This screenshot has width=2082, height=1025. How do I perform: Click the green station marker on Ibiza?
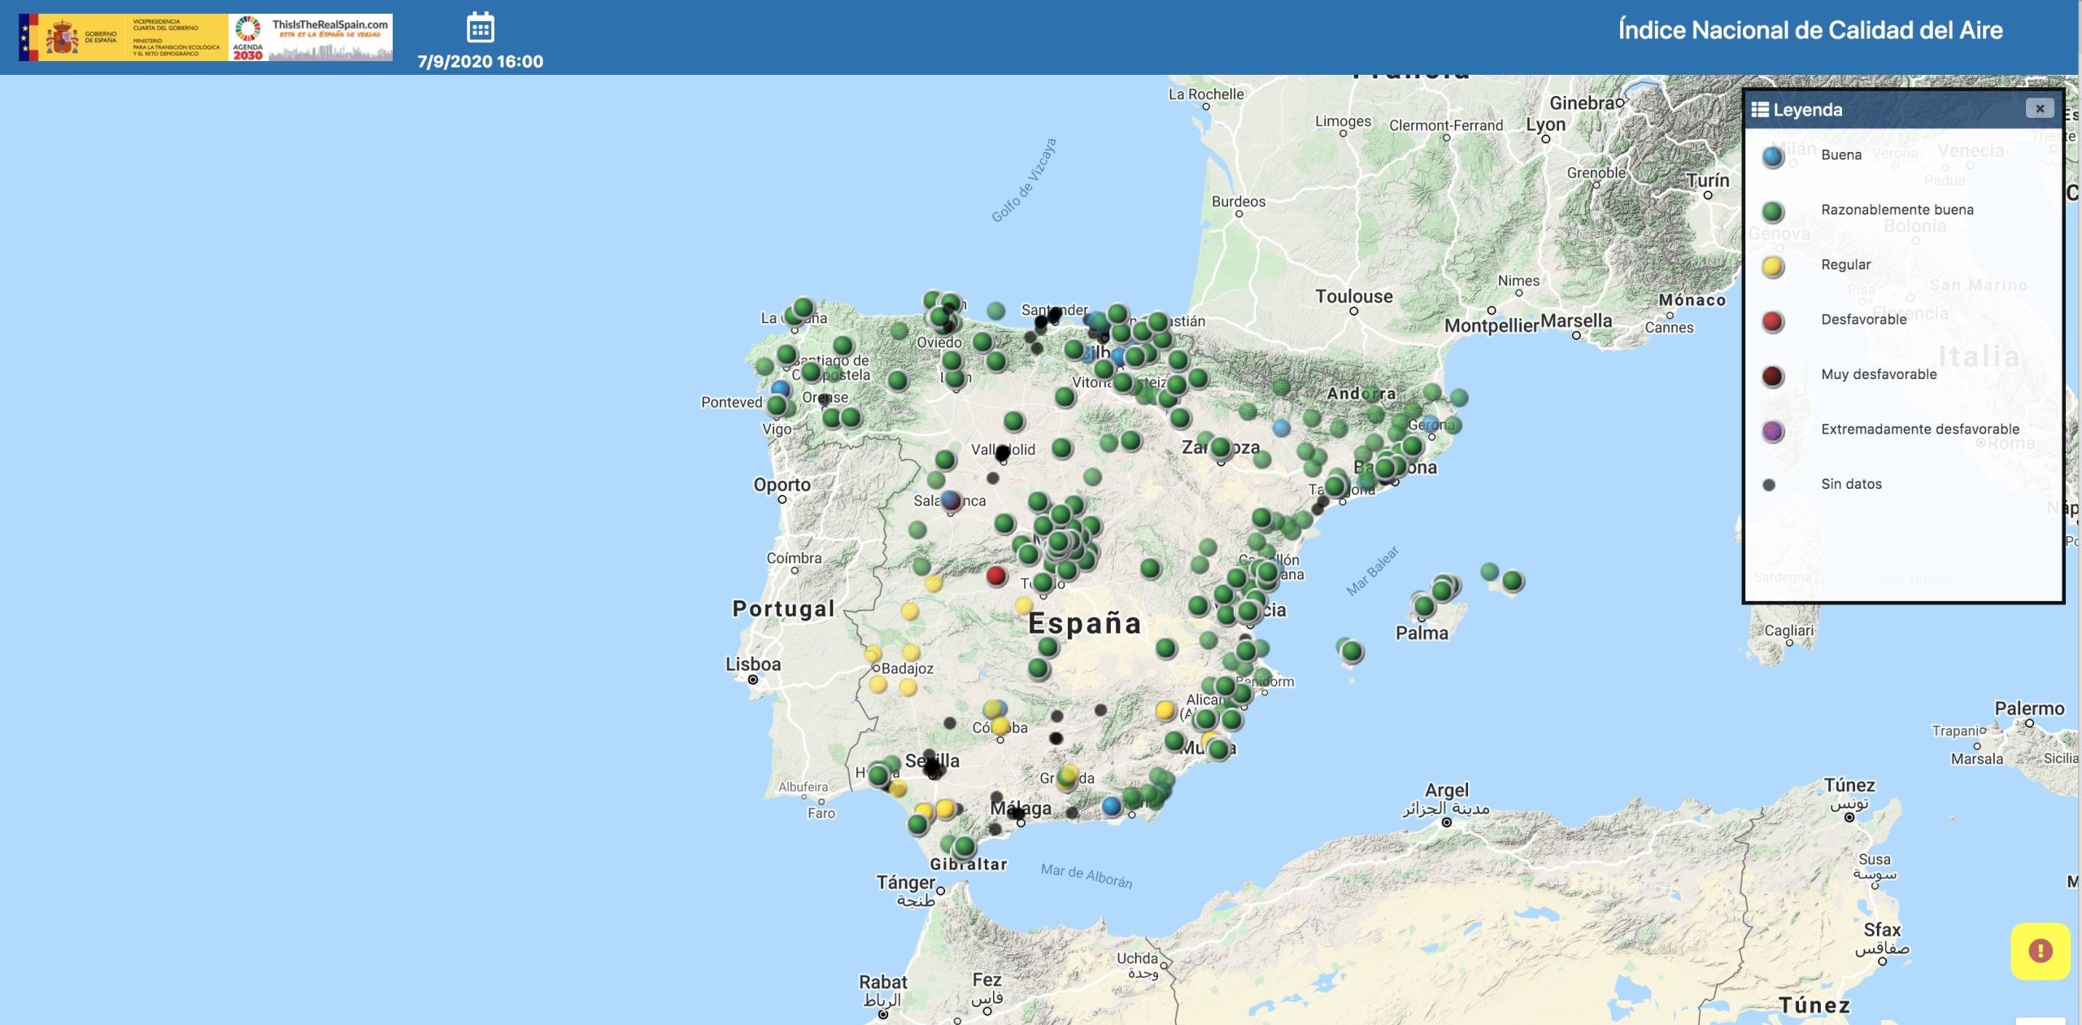(1352, 651)
